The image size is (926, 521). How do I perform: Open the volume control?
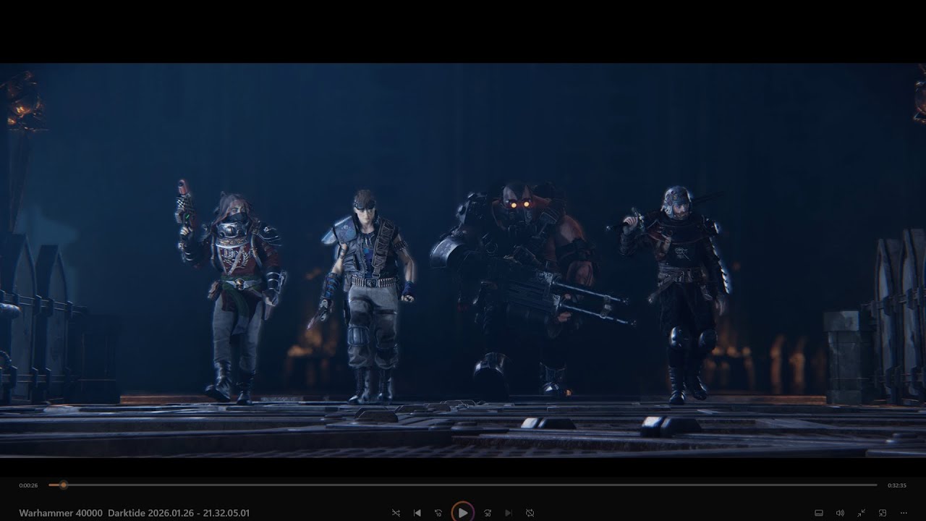point(840,513)
